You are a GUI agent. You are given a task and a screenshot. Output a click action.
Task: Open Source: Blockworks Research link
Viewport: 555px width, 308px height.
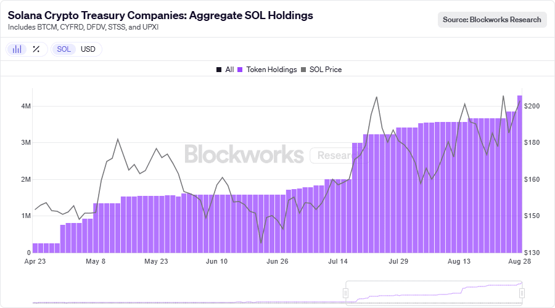pyautogui.click(x=492, y=20)
